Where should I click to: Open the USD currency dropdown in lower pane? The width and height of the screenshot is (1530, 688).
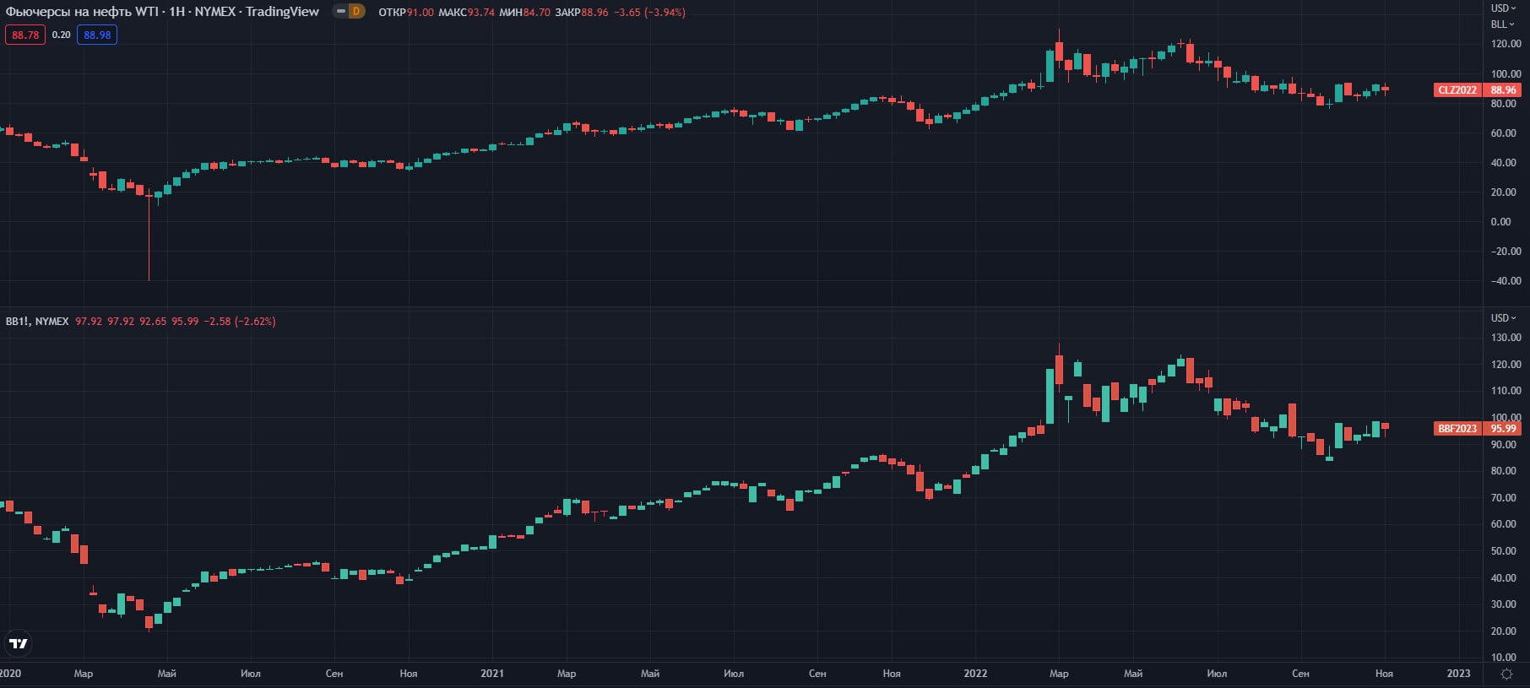point(1503,318)
